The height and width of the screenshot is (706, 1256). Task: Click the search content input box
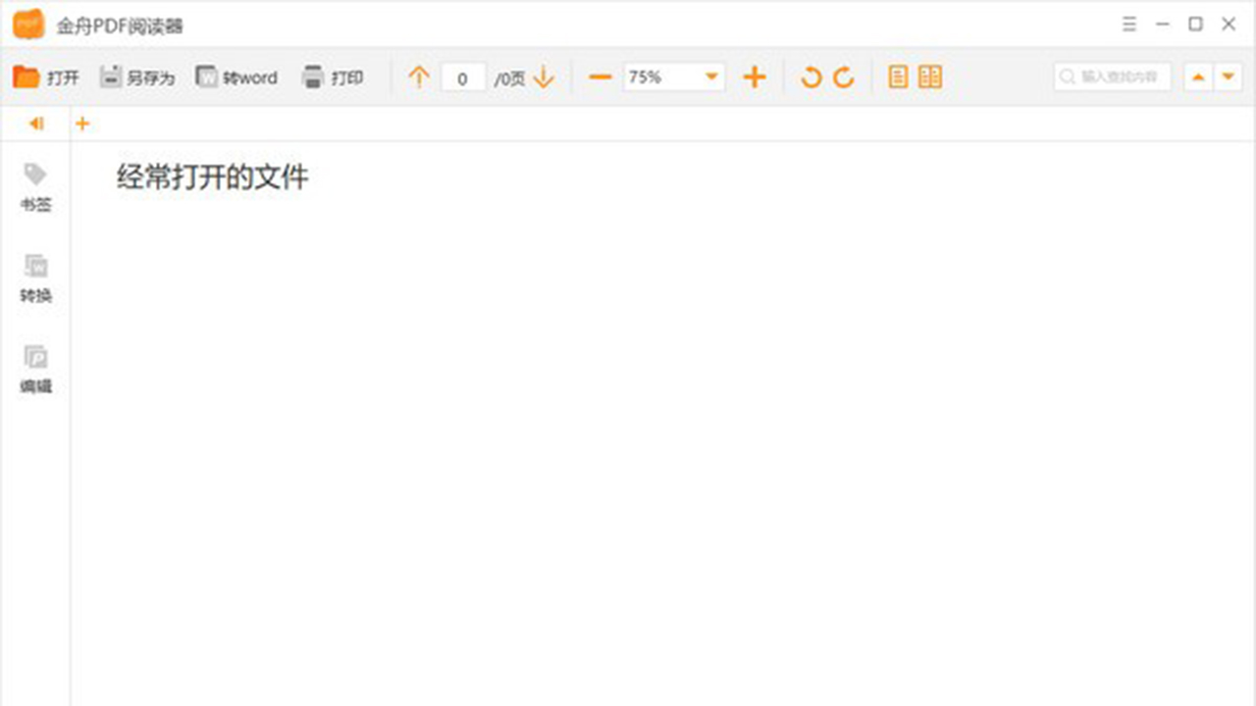click(x=1113, y=76)
